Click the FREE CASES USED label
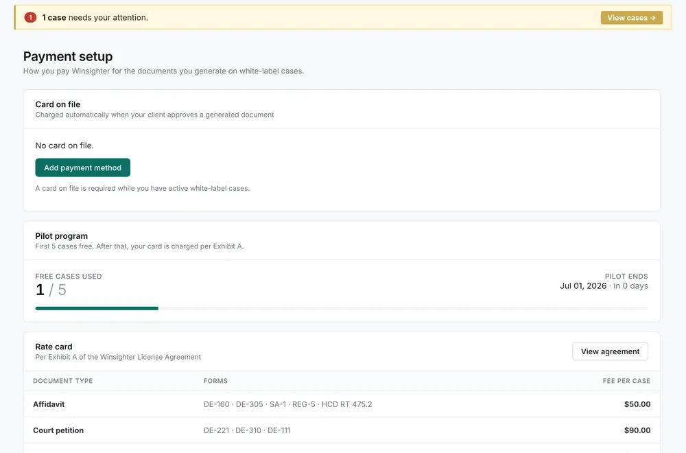Viewport: 686px width, 453px height. [x=68, y=276]
